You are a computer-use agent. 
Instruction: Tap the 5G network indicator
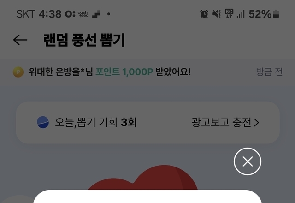(229, 13)
